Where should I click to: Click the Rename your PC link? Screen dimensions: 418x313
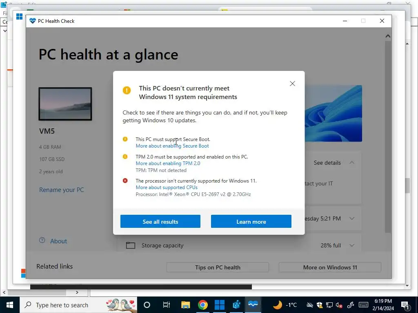pyautogui.click(x=61, y=190)
